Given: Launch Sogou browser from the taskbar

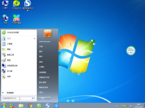Looking at the screenshot, I should point(48,105).
